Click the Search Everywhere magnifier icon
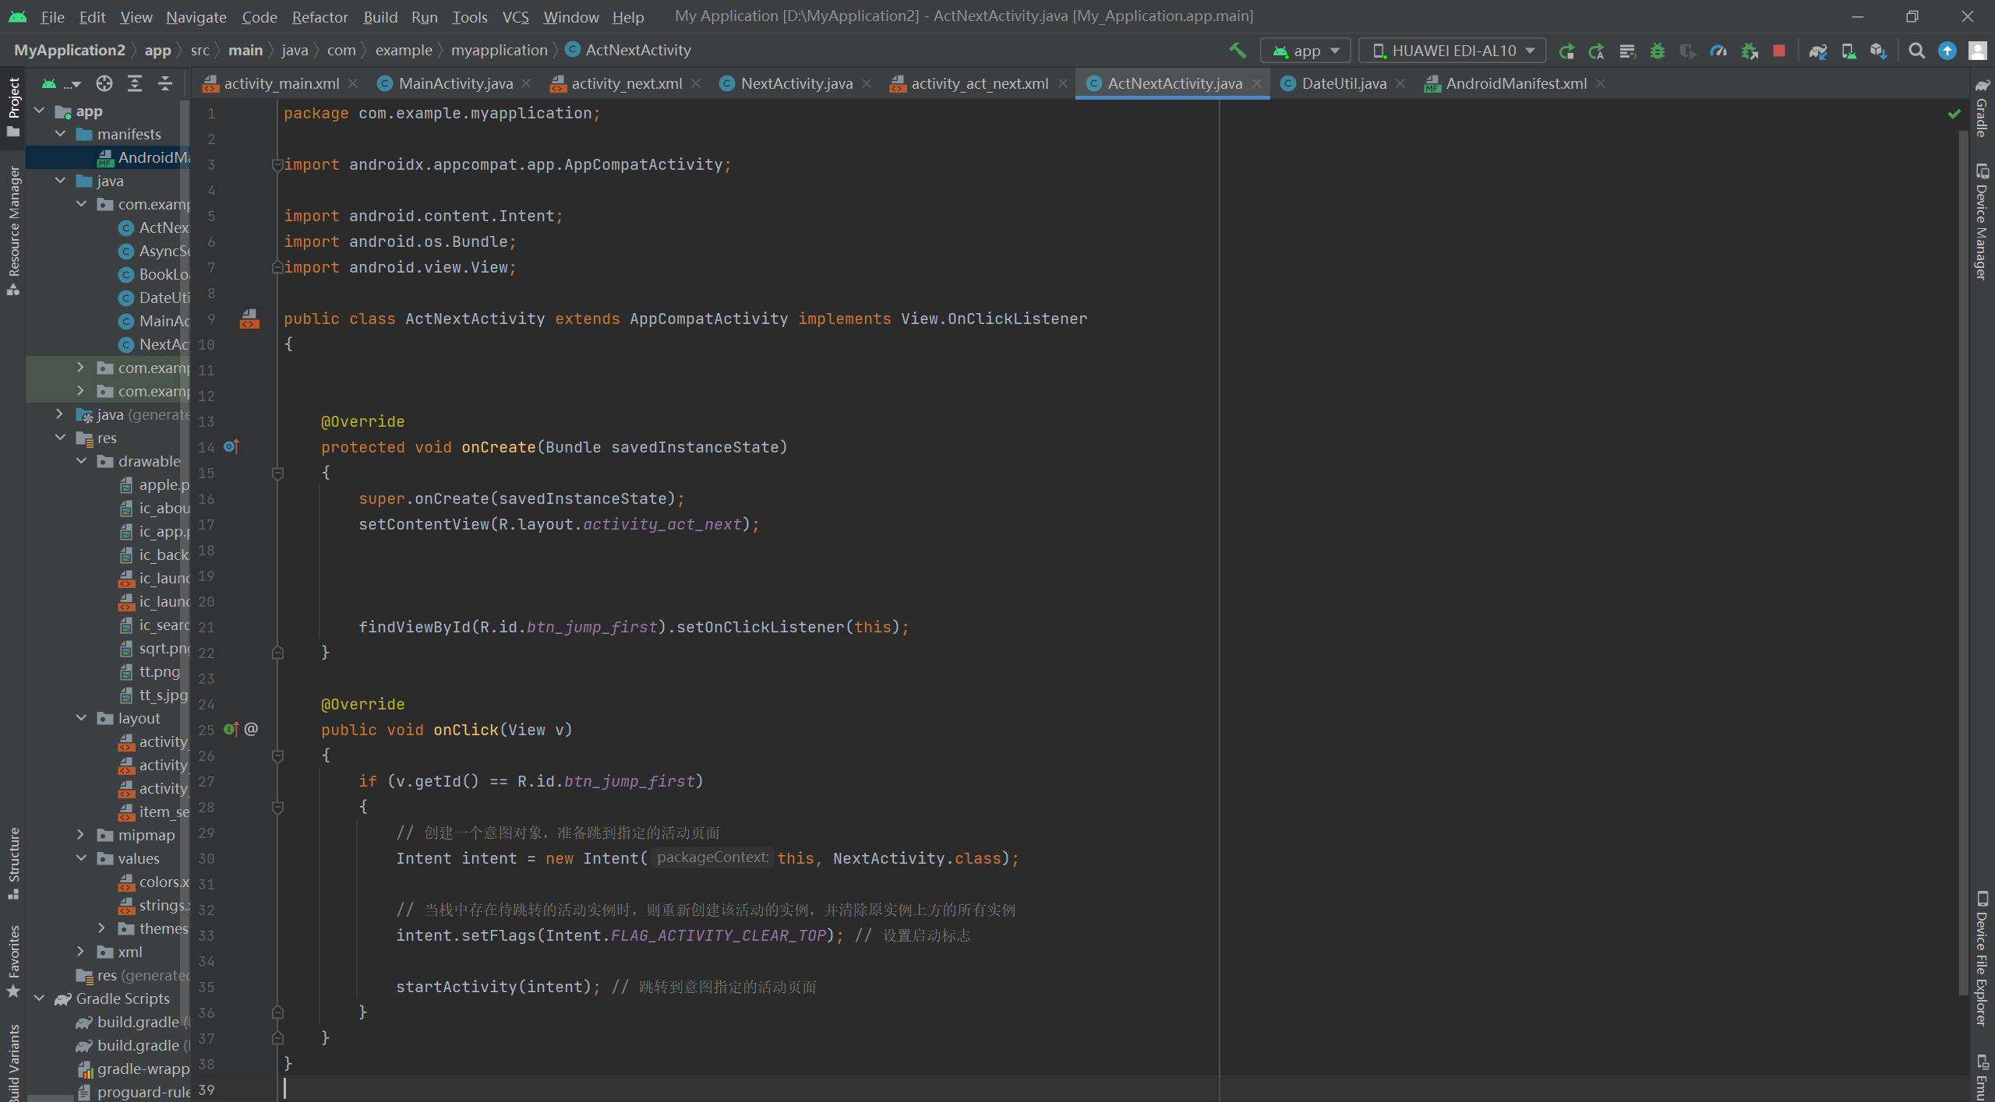The height and width of the screenshot is (1102, 1995). coord(1916,51)
